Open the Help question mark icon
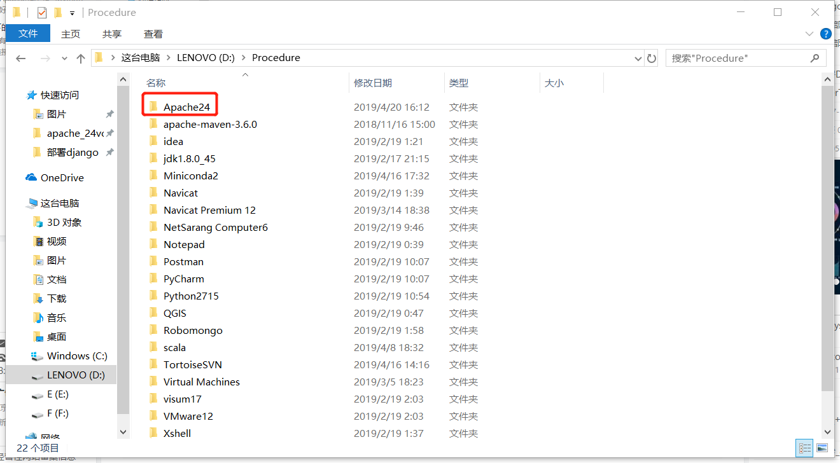Screen dimensions: 840x463 [825, 34]
